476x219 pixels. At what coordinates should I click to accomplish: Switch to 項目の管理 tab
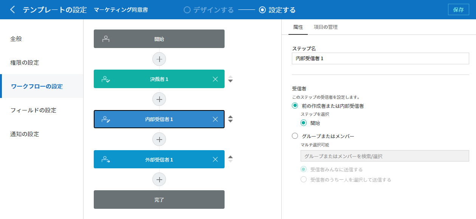tap(326, 27)
